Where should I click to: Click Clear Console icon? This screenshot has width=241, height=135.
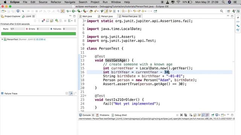(191, 115)
